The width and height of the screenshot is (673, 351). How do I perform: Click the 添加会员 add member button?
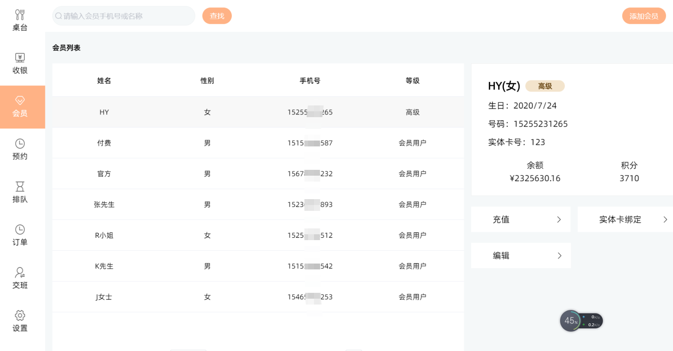(644, 16)
